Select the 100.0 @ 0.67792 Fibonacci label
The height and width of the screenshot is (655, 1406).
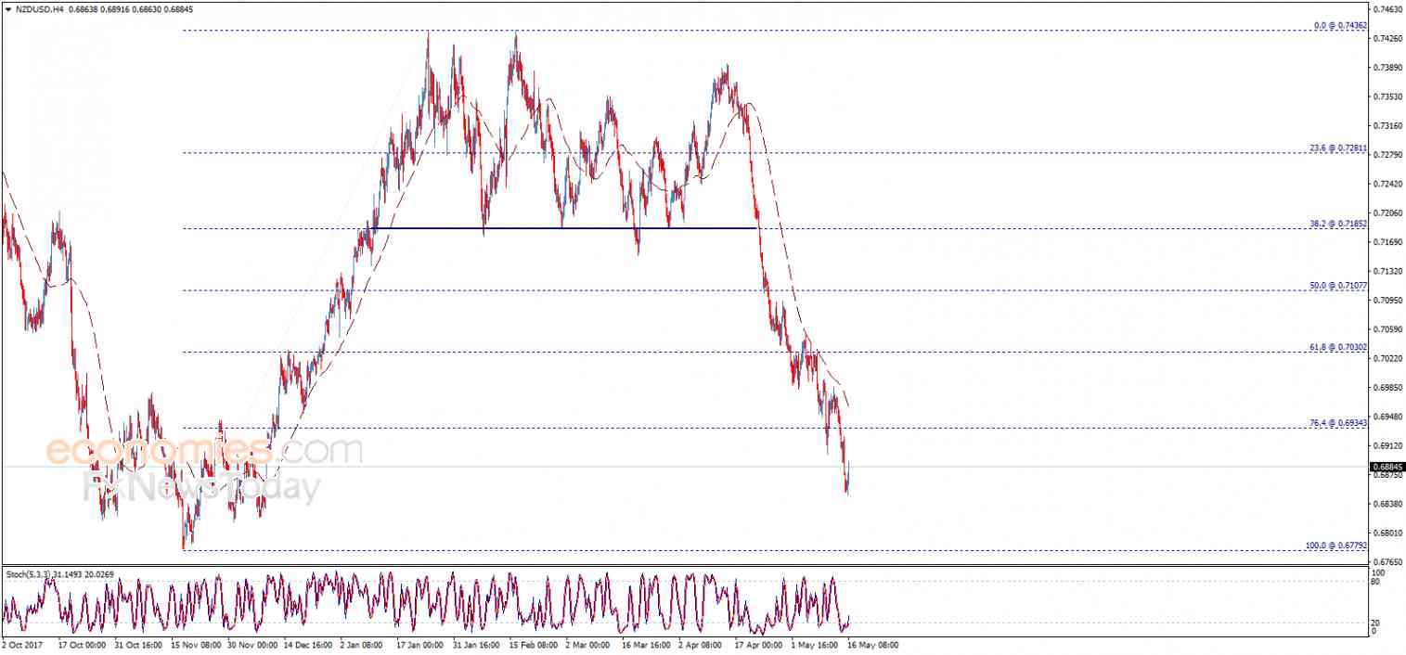[x=1336, y=546]
